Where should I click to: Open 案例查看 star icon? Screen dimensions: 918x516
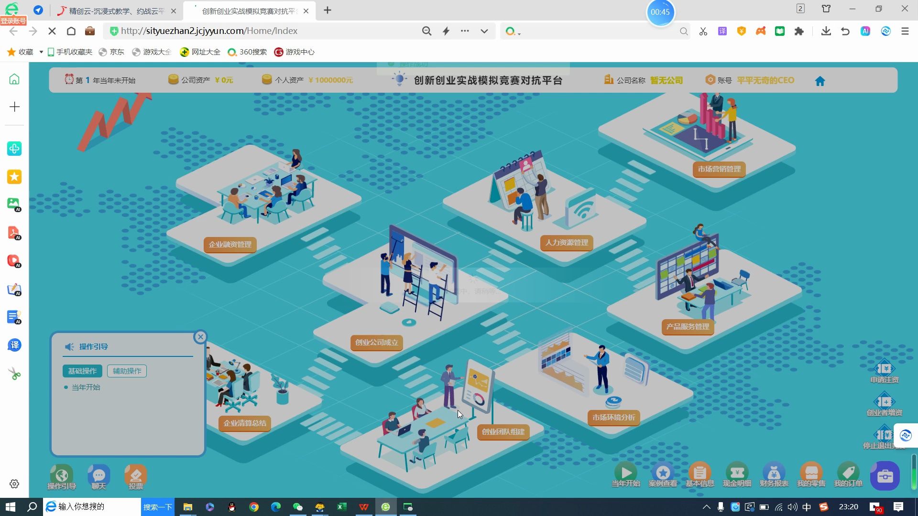[663, 473]
